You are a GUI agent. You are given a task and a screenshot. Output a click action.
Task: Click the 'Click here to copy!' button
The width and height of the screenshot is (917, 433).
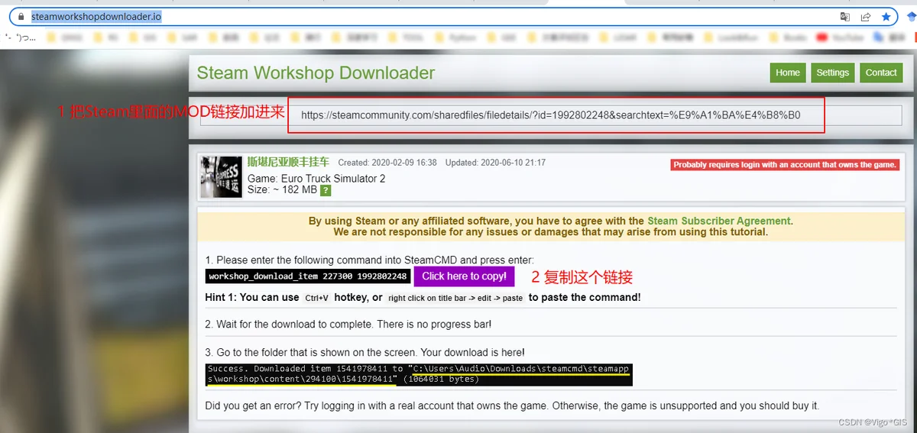tap(464, 276)
